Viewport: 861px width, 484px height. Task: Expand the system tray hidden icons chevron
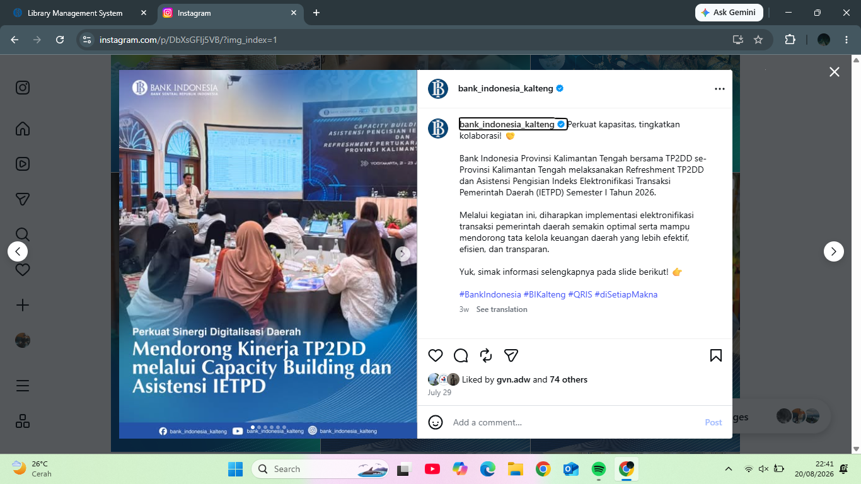(x=729, y=469)
